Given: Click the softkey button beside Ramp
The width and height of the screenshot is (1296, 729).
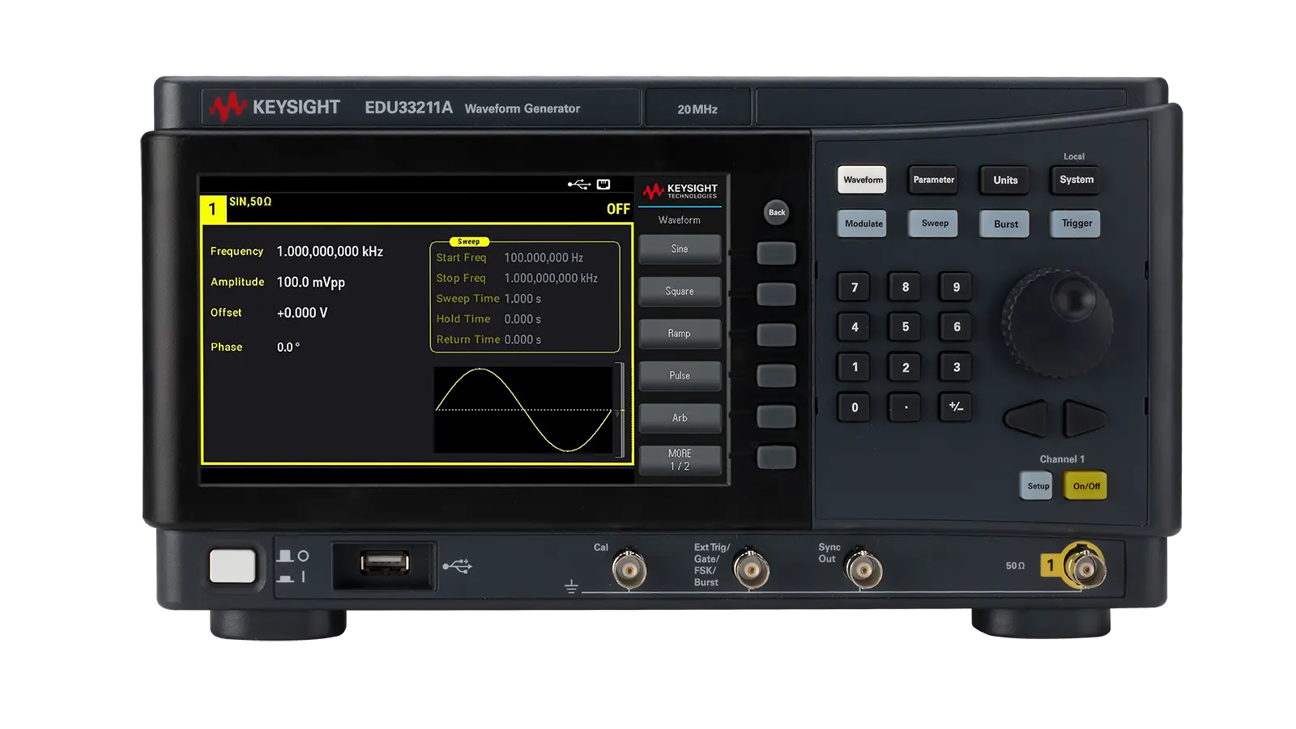Looking at the screenshot, I should point(776,335).
